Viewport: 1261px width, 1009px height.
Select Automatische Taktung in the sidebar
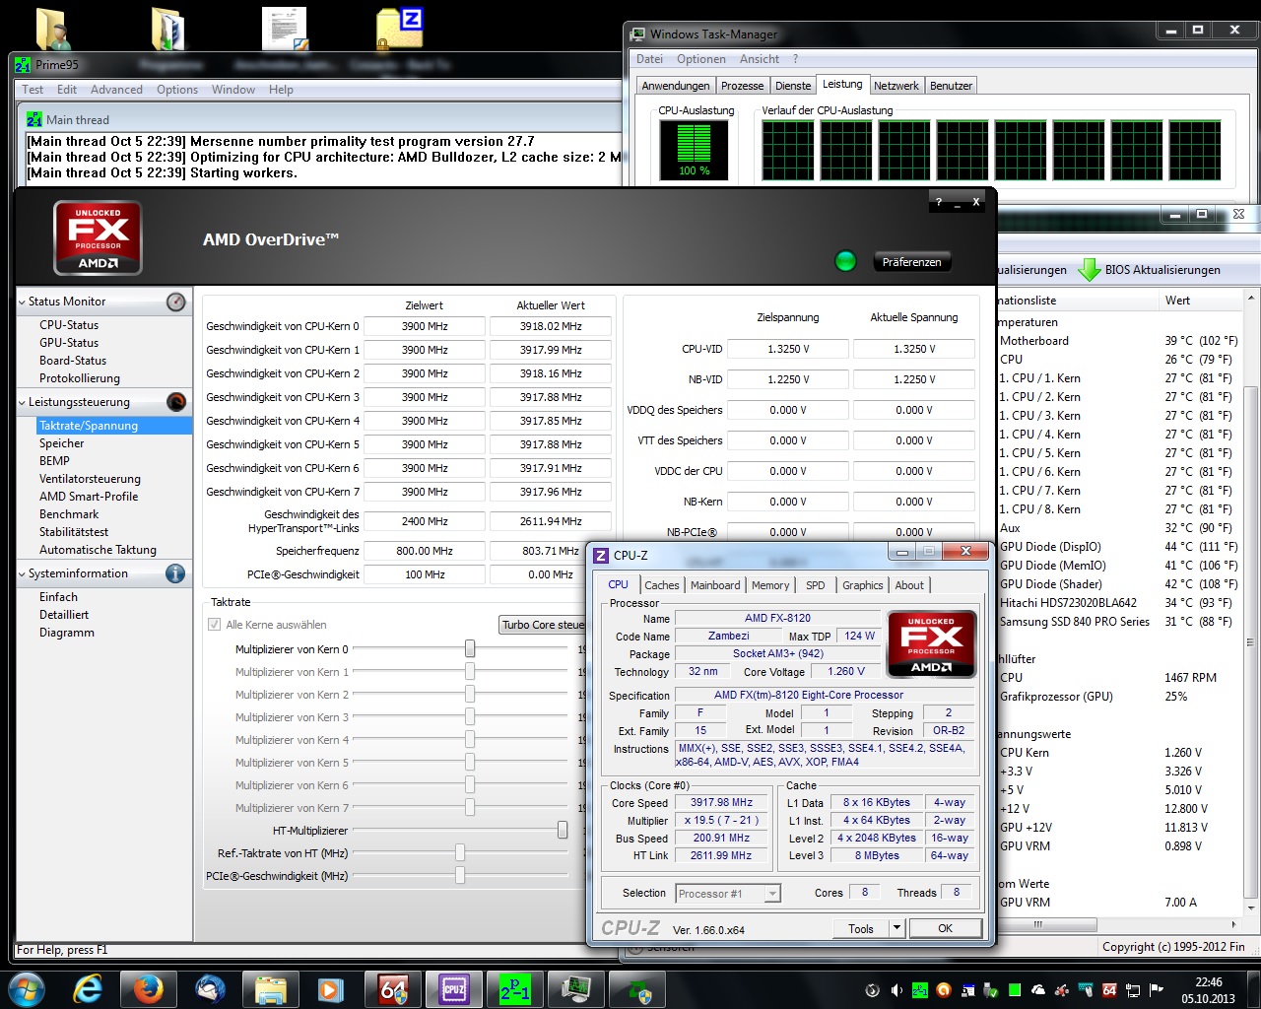coord(98,550)
